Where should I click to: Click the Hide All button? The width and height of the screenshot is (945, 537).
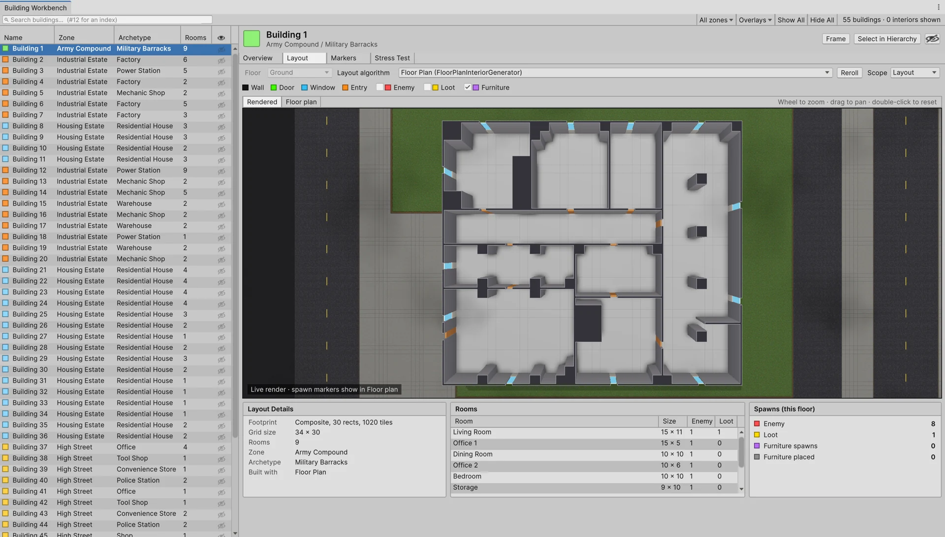pyautogui.click(x=821, y=20)
